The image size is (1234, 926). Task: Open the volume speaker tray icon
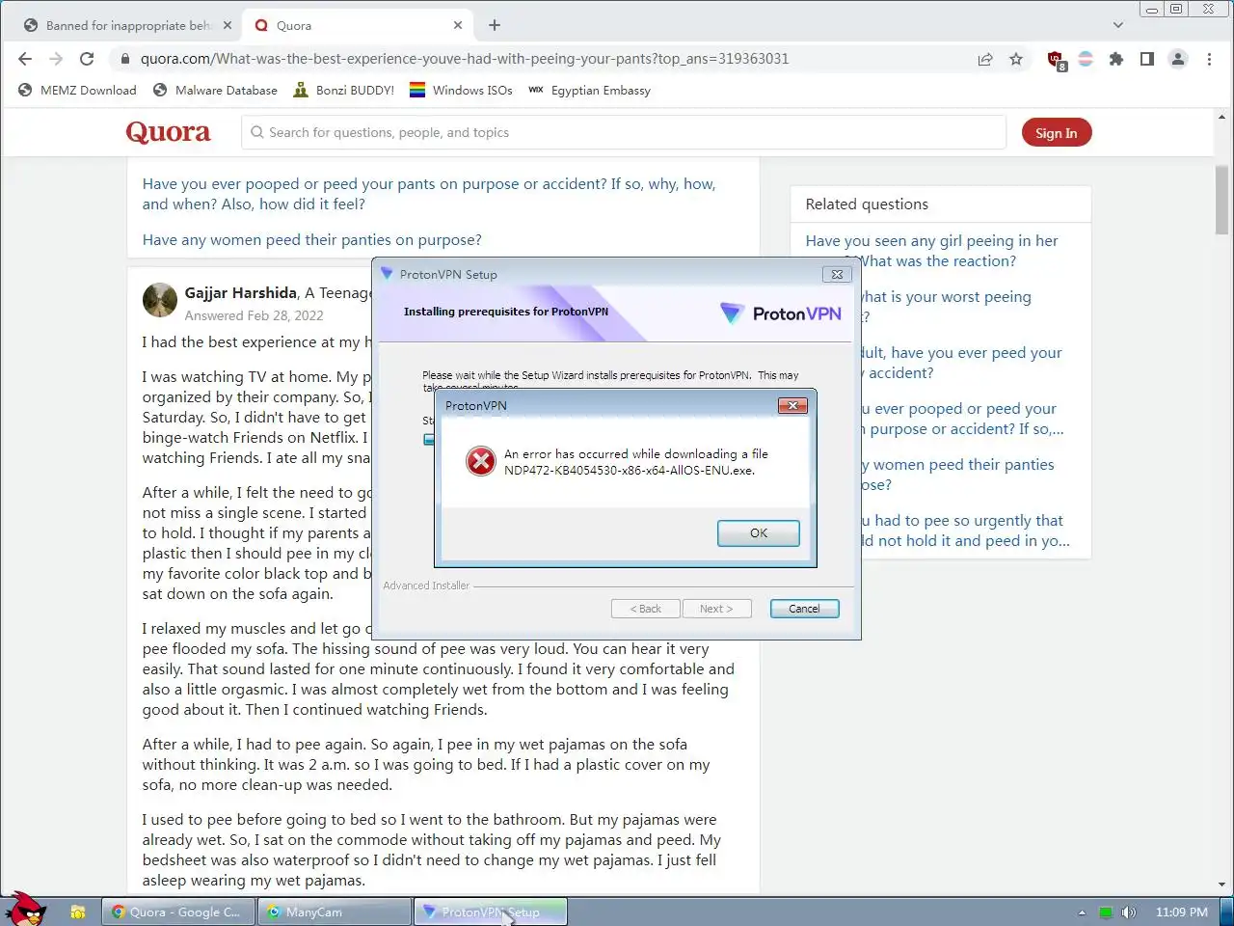point(1129,912)
